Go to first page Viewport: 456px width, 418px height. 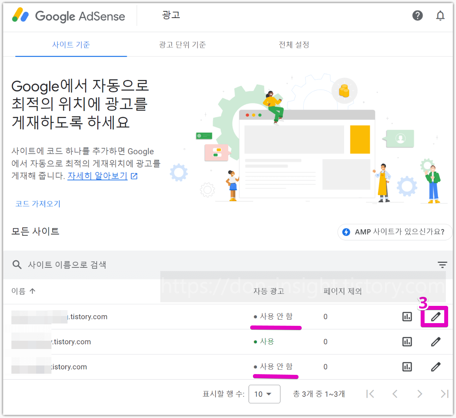[x=370, y=394]
